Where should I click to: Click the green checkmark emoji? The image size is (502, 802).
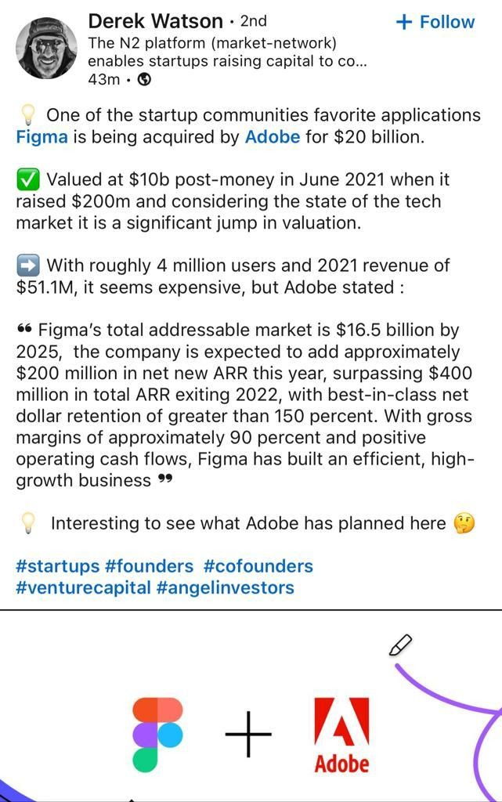click(x=27, y=180)
